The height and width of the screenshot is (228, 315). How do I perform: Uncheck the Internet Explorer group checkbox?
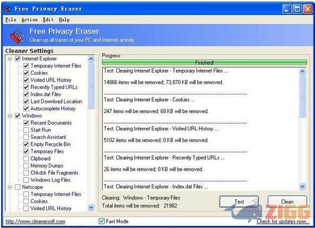pos(17,59)
